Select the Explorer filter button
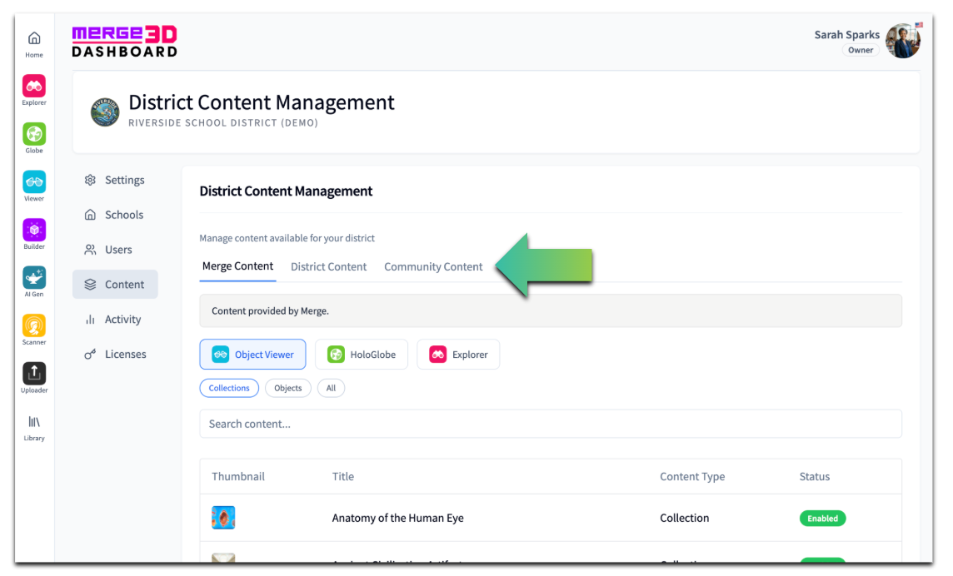953x576 pixels. (458, 355)
